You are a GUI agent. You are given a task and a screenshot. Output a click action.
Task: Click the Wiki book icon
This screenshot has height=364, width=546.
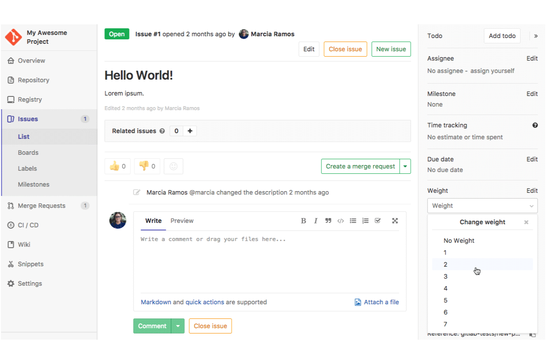coord(11,245)
